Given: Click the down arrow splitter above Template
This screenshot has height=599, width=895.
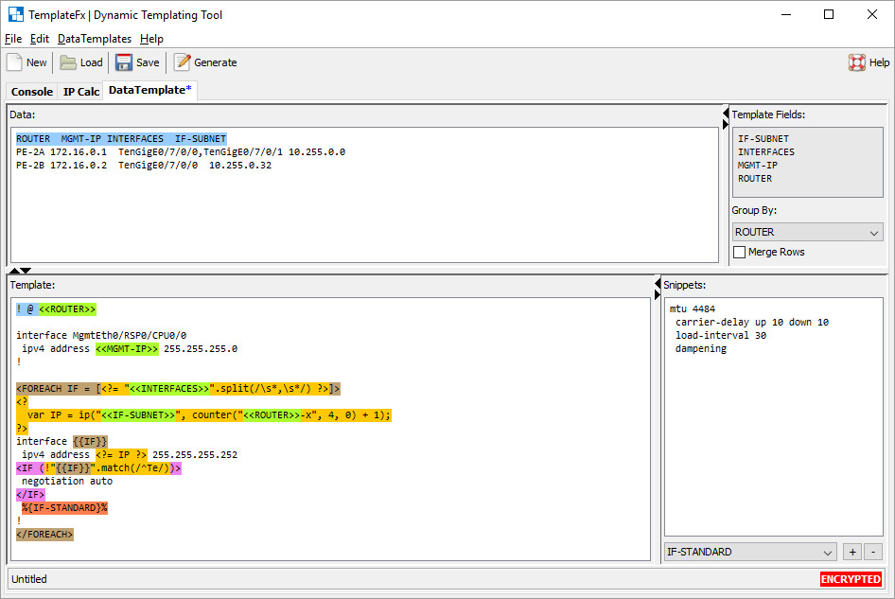Looking at the screenshot, I should coord(26,271).
